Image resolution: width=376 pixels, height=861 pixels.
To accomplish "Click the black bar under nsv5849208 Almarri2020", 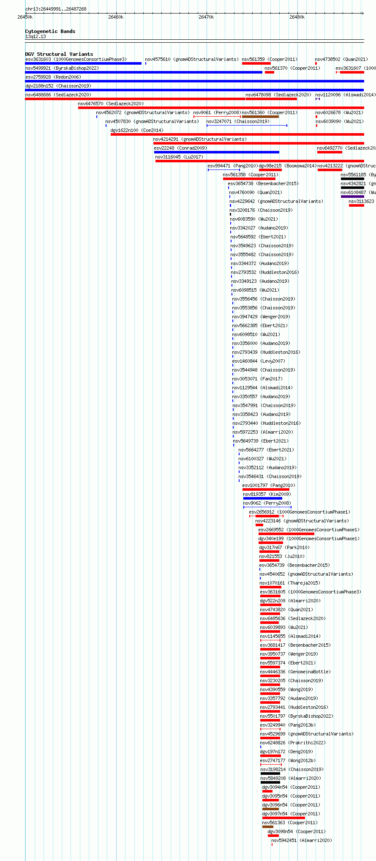I will [x=270, y=782].
